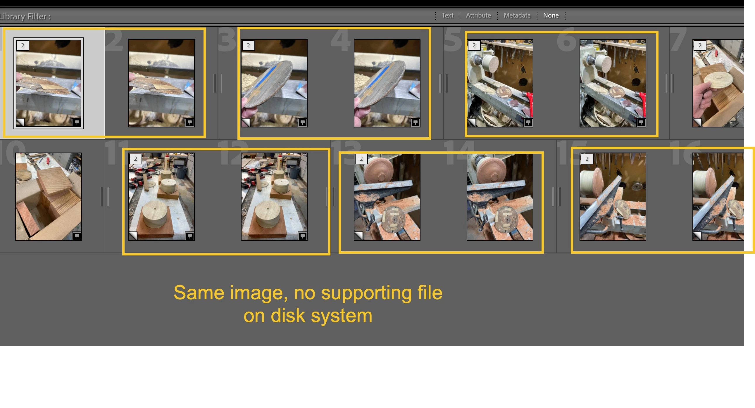Toggle stack count badge on cell 11 thumbnail

(x=135, y=159)
